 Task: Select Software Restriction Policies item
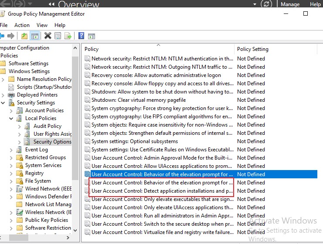point(48,228)
